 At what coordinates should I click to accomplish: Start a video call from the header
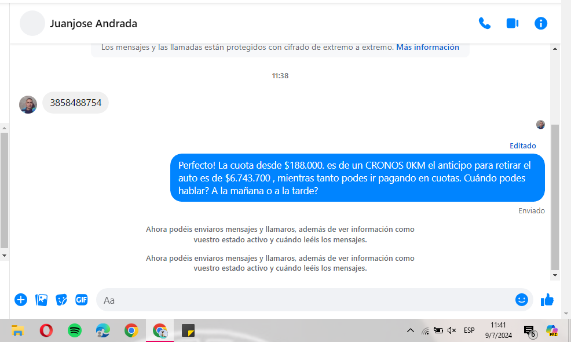click(513, 23)
